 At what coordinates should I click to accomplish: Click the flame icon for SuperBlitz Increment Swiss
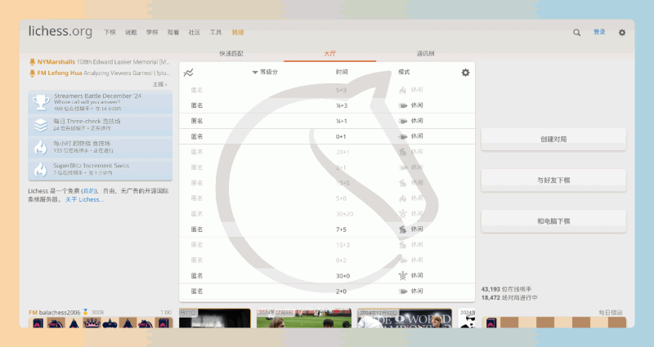point(40,170)
